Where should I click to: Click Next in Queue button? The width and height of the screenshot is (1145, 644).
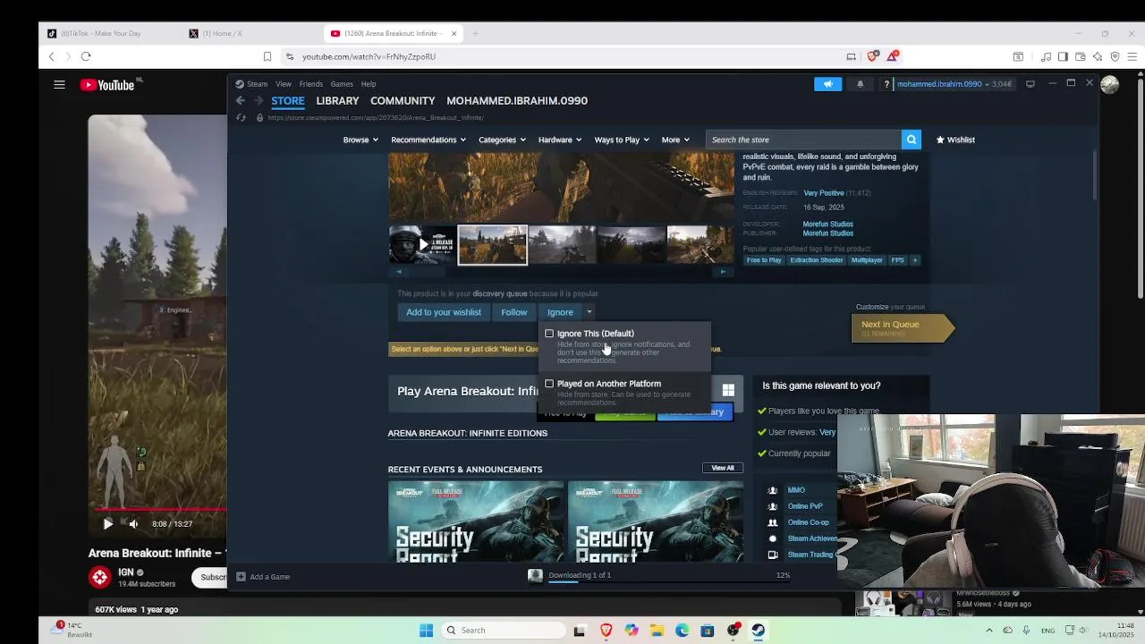(x=902, y=328)
